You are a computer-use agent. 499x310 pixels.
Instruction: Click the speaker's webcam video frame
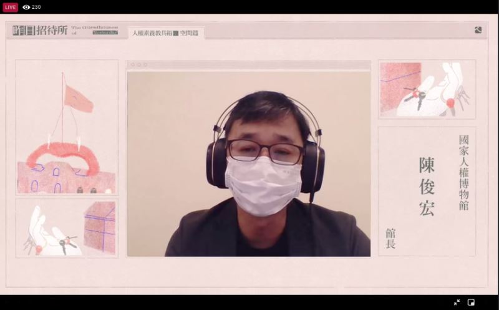[248, 163]
